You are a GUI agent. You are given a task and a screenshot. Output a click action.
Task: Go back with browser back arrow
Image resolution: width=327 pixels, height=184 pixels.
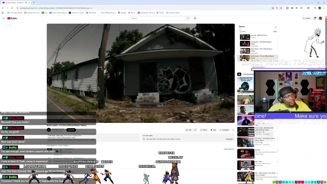click(3, 8)
